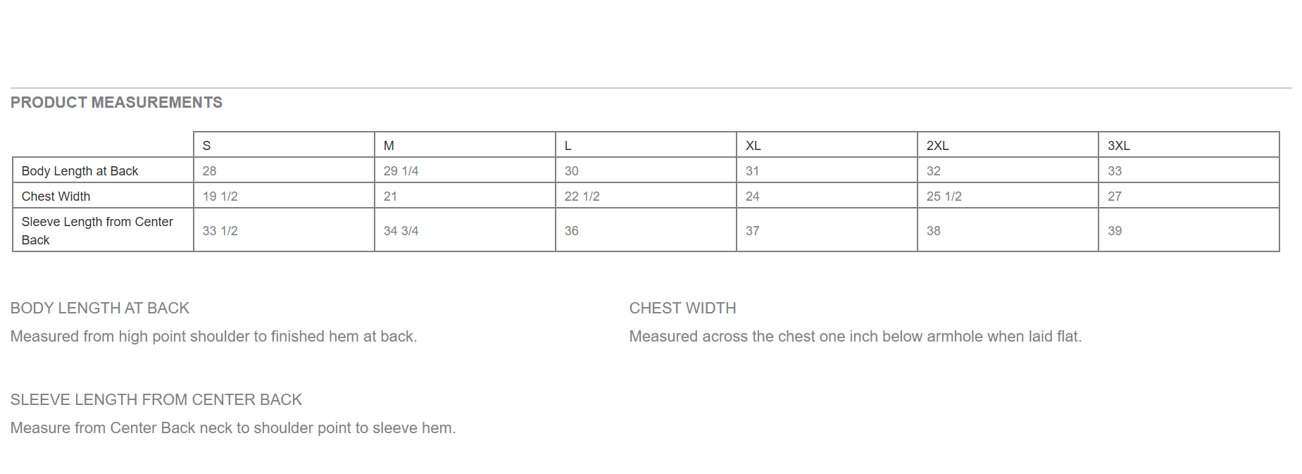This screenshot has height=474, width=1302.
Task: Select the Chest Width row label
Action: pyautogui.click(x=56, y=197)
